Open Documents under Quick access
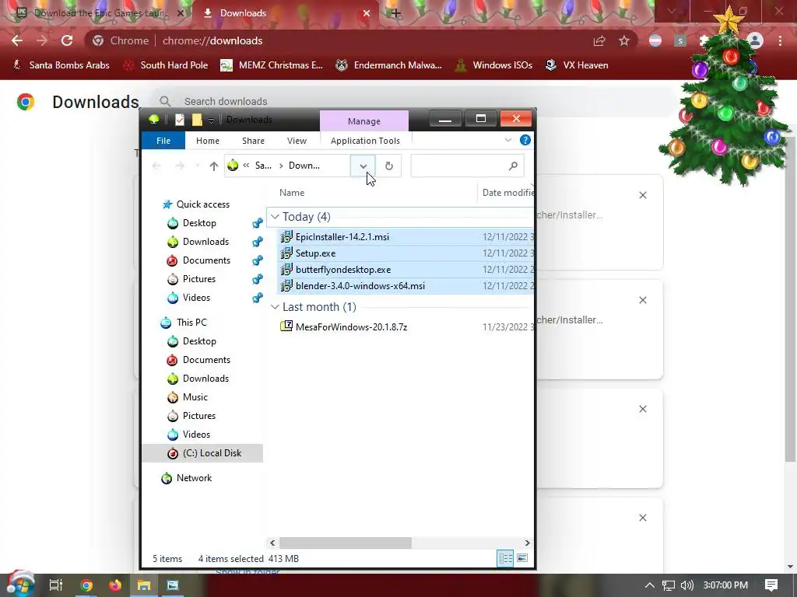Screen dimensions: 797x597 206,260
